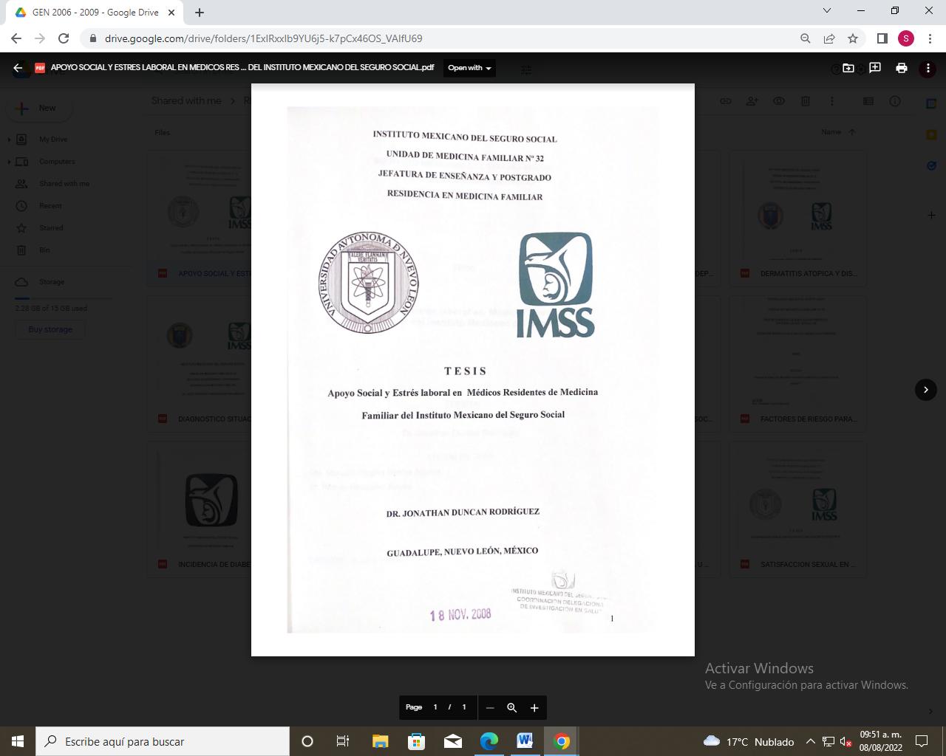
Task: Click the muted volume tray icon
Action: [x=845, y=741]
